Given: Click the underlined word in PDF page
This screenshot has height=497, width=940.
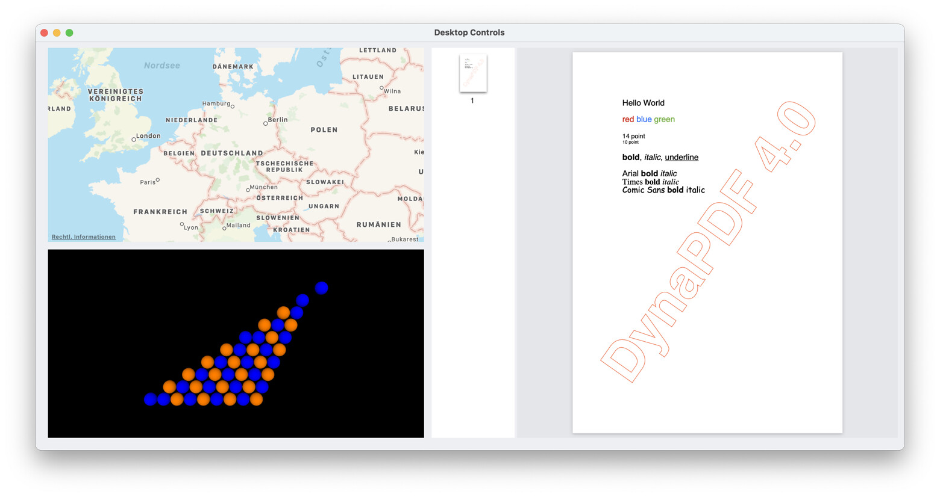Looking at the screenshot, I should pyautogui.click(x=681, y=157).
